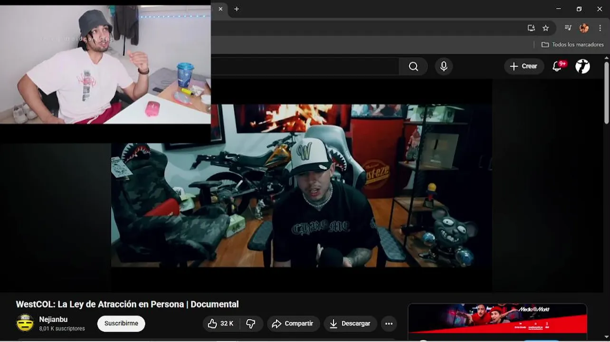
Task: Minimize the Chrome window
Action: click(558, 9)
